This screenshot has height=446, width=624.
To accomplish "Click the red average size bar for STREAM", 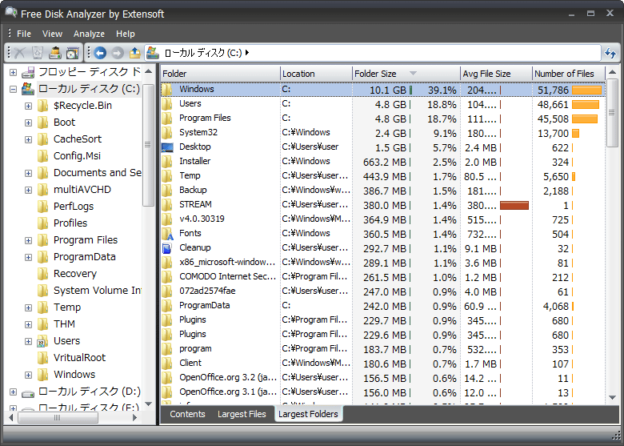I will coord(514,206).
